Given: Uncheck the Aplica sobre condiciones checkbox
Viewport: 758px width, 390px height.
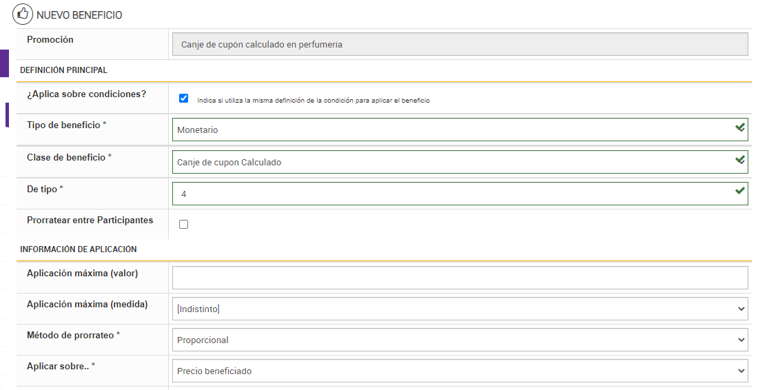Looking at the screenshot, I should pos(183,99).
